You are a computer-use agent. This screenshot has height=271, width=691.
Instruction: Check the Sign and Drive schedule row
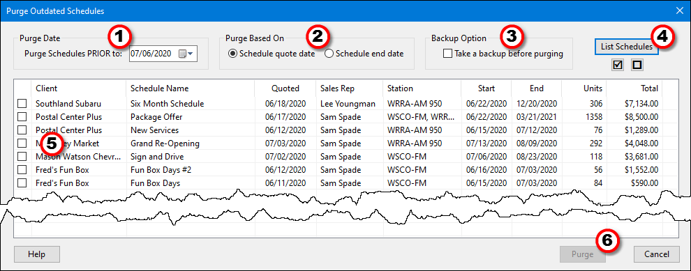click(22, 157)
